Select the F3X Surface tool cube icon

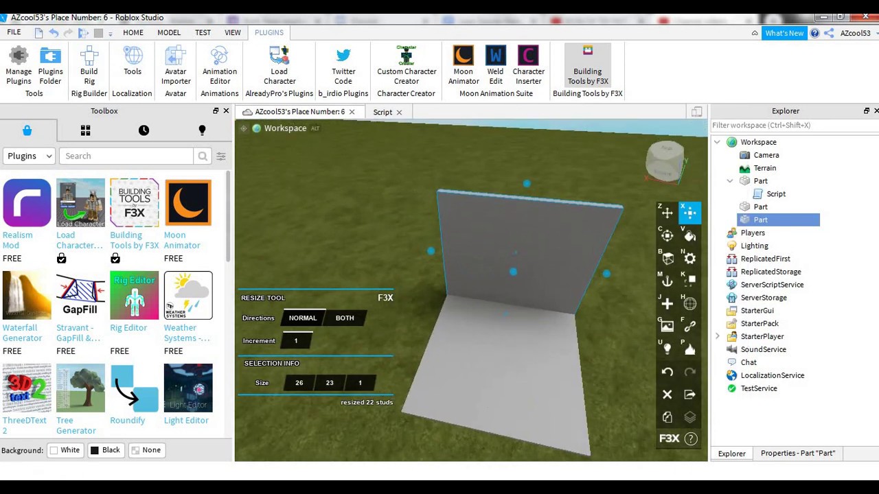[667, 259]
